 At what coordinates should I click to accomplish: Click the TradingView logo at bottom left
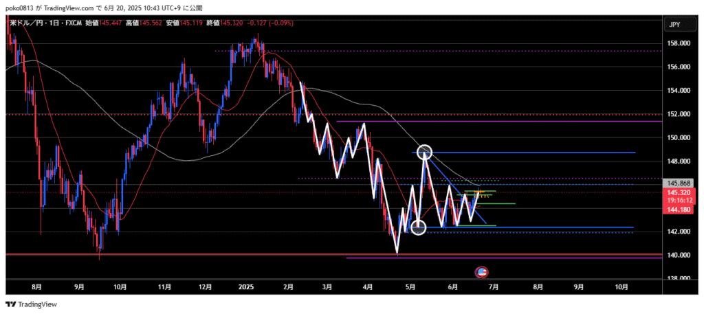point(32,304)
